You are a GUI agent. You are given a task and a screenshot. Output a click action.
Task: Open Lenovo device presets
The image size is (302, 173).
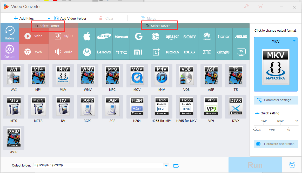click(104, 52)
